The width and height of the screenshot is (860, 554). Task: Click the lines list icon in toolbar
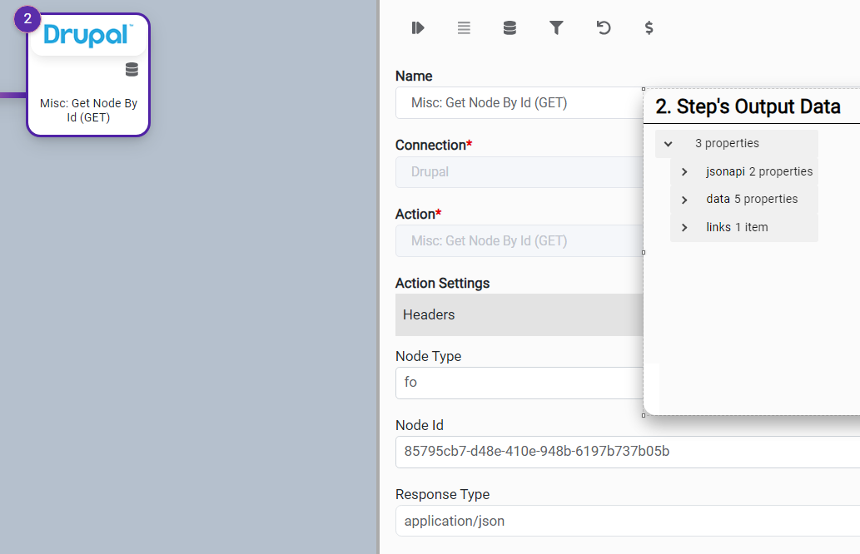coord(464,28)
